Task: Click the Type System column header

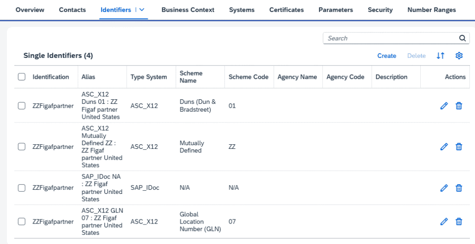Action: [148, 77]
